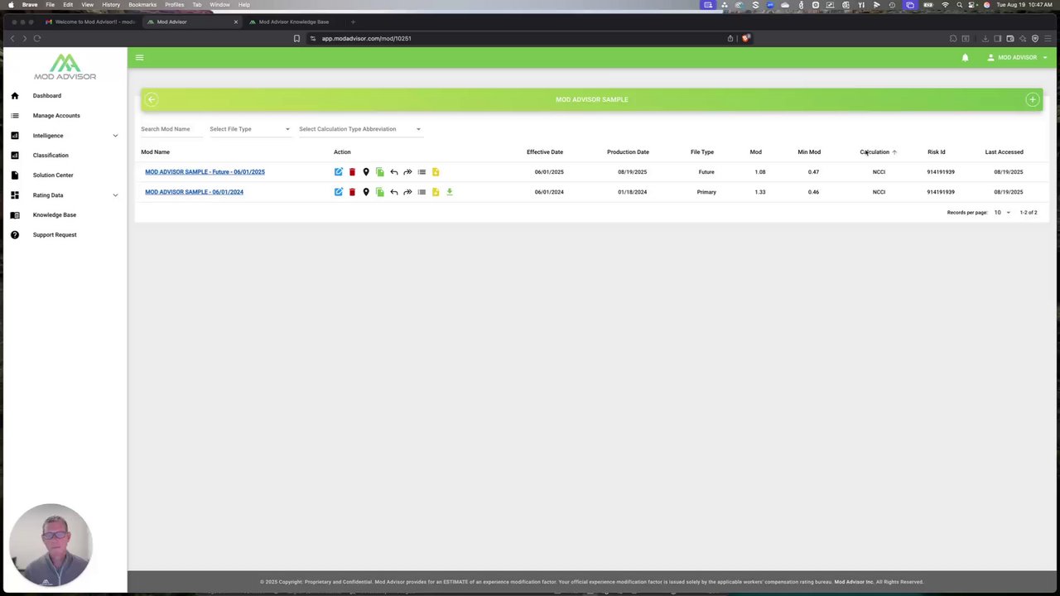The height and width of the screenshot is (596, 1060).
Task: Click list icon in the 06/01/2024 row
Action: pos(422,192)
